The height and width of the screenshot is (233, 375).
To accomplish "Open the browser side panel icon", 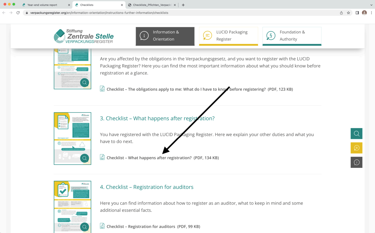I will 357,13.
